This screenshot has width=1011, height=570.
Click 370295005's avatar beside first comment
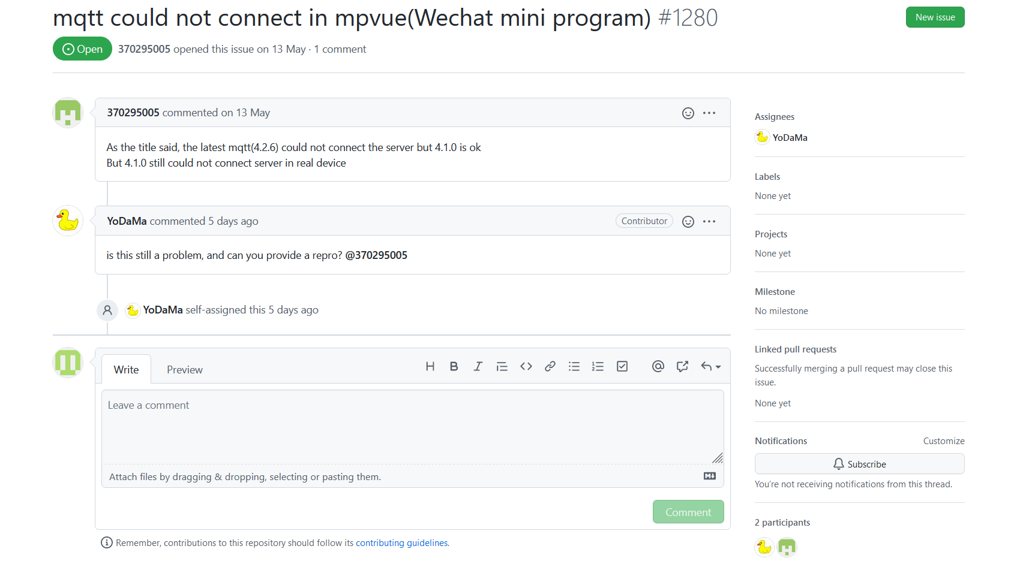pos(68,113)
